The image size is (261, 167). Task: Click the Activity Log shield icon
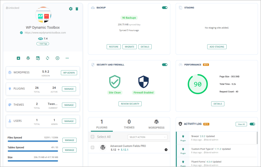(x=180, y=124)
